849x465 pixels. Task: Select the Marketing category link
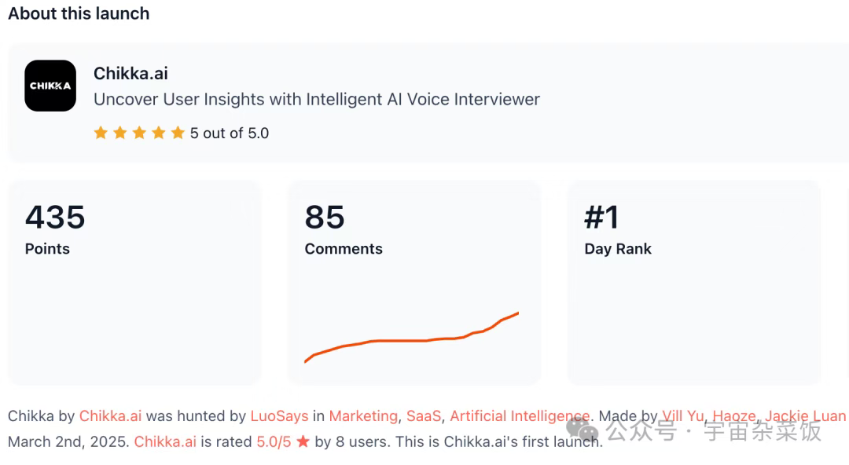coord(363,416)
